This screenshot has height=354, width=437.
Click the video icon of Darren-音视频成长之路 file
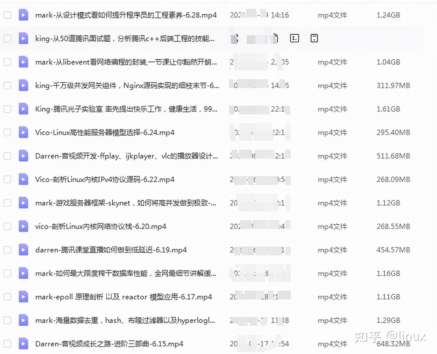coord(23,344)
